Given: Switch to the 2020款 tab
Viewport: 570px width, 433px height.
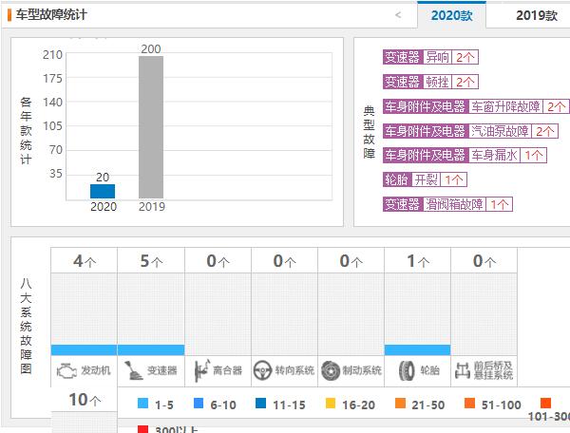Looking at the screenshot, I should point(451,15).
